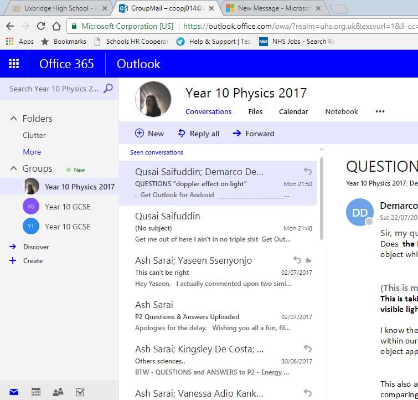Screen dimensions: 418x400
Task: Click the YG purple group avatar
Action: pos(31,206)
